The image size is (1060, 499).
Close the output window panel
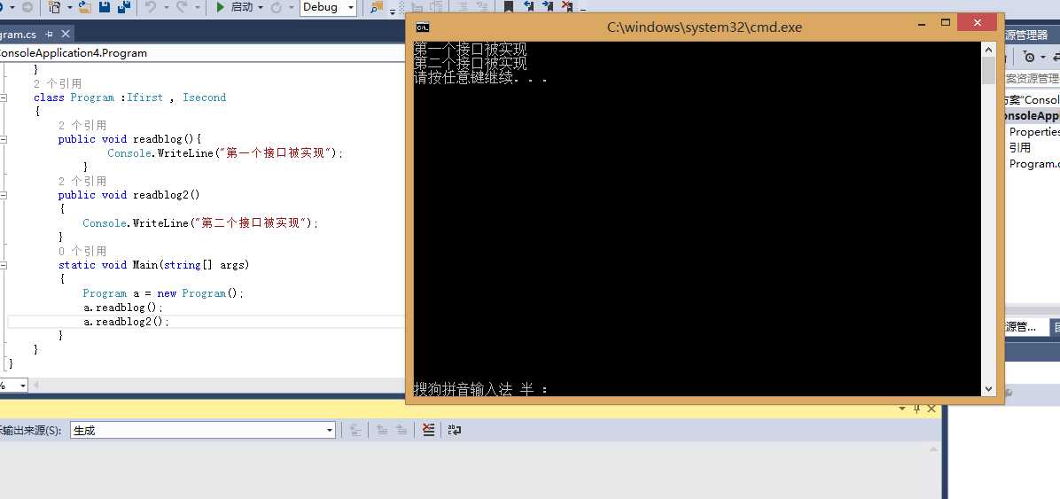(931, 409)
